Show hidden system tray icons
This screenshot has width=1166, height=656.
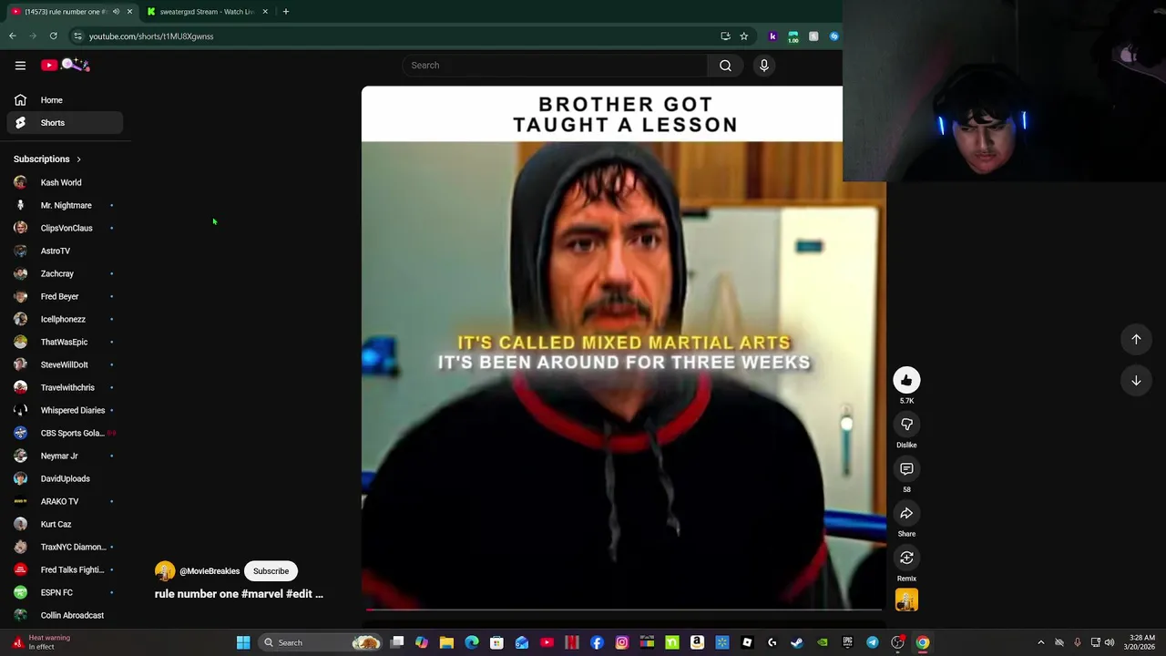[x=1041, y=642]
